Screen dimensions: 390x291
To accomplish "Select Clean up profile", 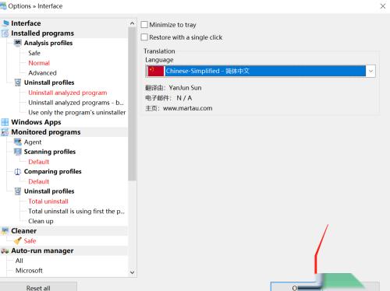I will [x=41, y=221].
